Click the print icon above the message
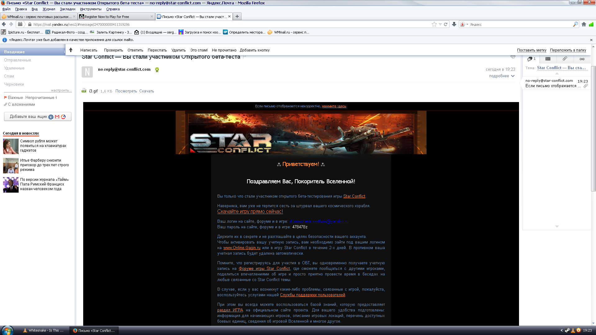Image resolution: width=596 pixels, height=335 pixels. [x=513, y=57]
